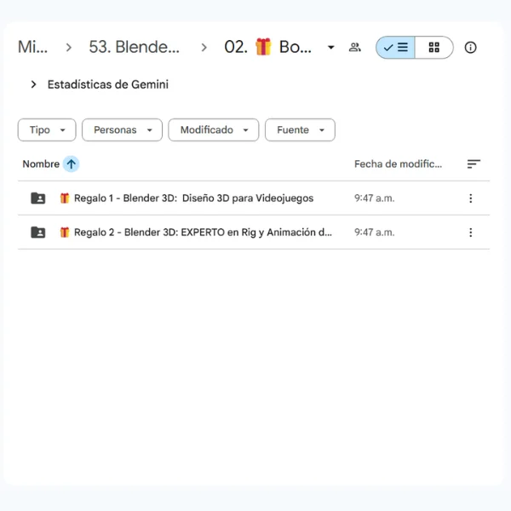Viewport: 511px width, 511px height.
Task: Switch to list view layout
Action: tap(396, 48)
